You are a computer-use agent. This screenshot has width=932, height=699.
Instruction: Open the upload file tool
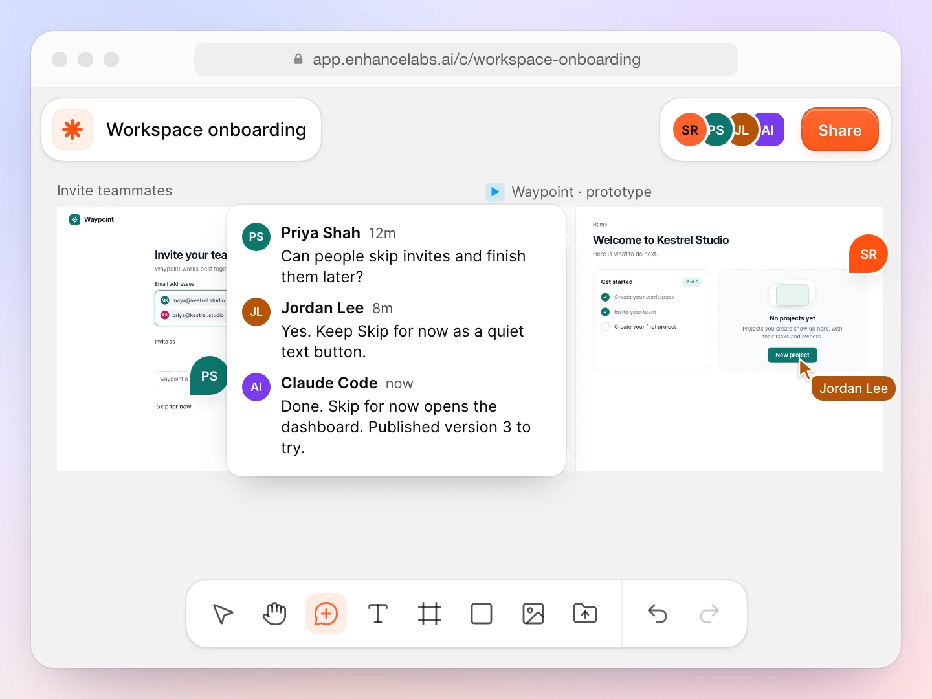[x=585, y=614]
